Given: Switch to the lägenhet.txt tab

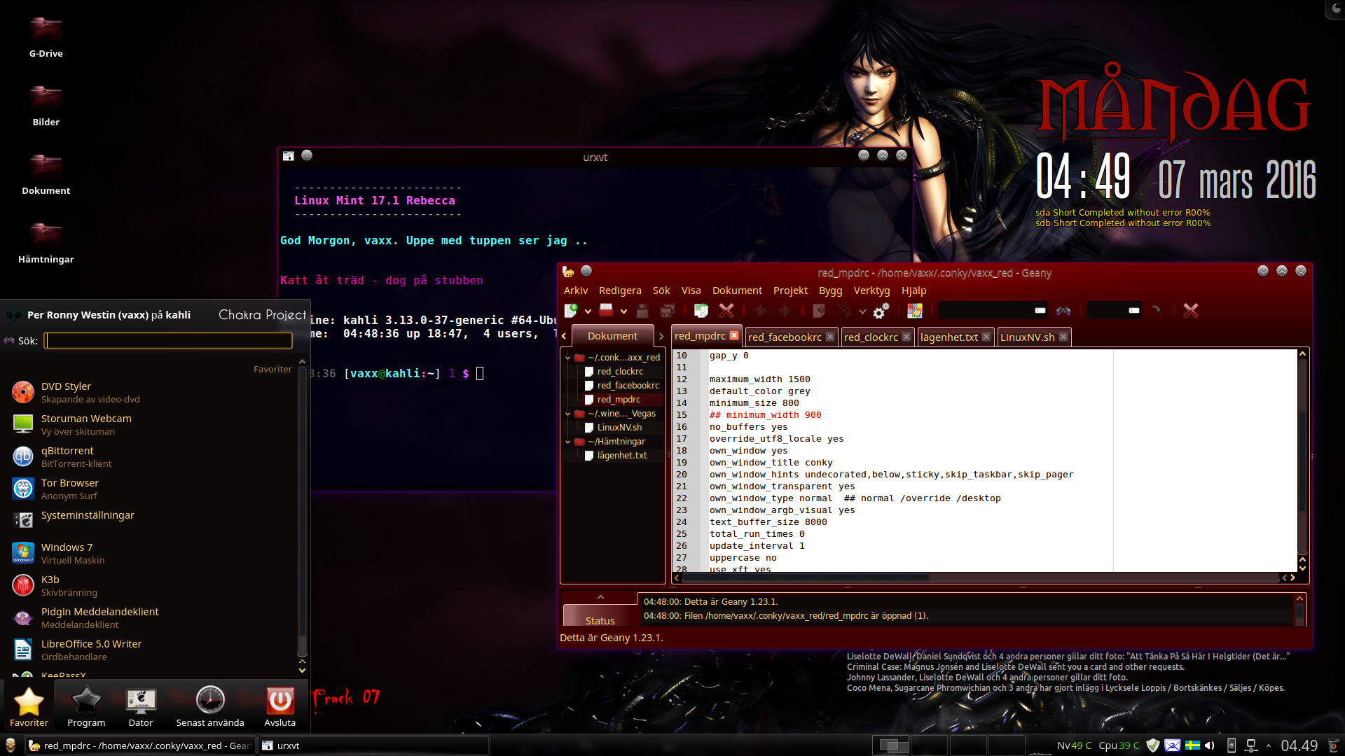Looking at the screenshot, I should point(949,337).
